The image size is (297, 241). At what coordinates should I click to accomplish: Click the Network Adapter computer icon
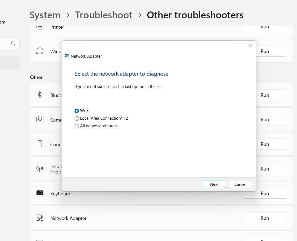tap(40, 218)
